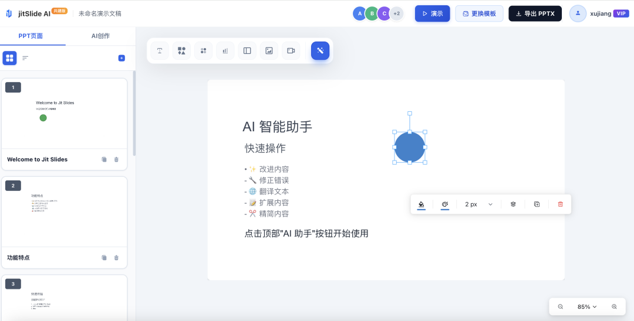Select slide 1 thumbnail

coord(65,114)
